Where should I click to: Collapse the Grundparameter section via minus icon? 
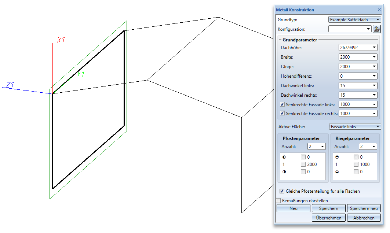coord(280,40)
